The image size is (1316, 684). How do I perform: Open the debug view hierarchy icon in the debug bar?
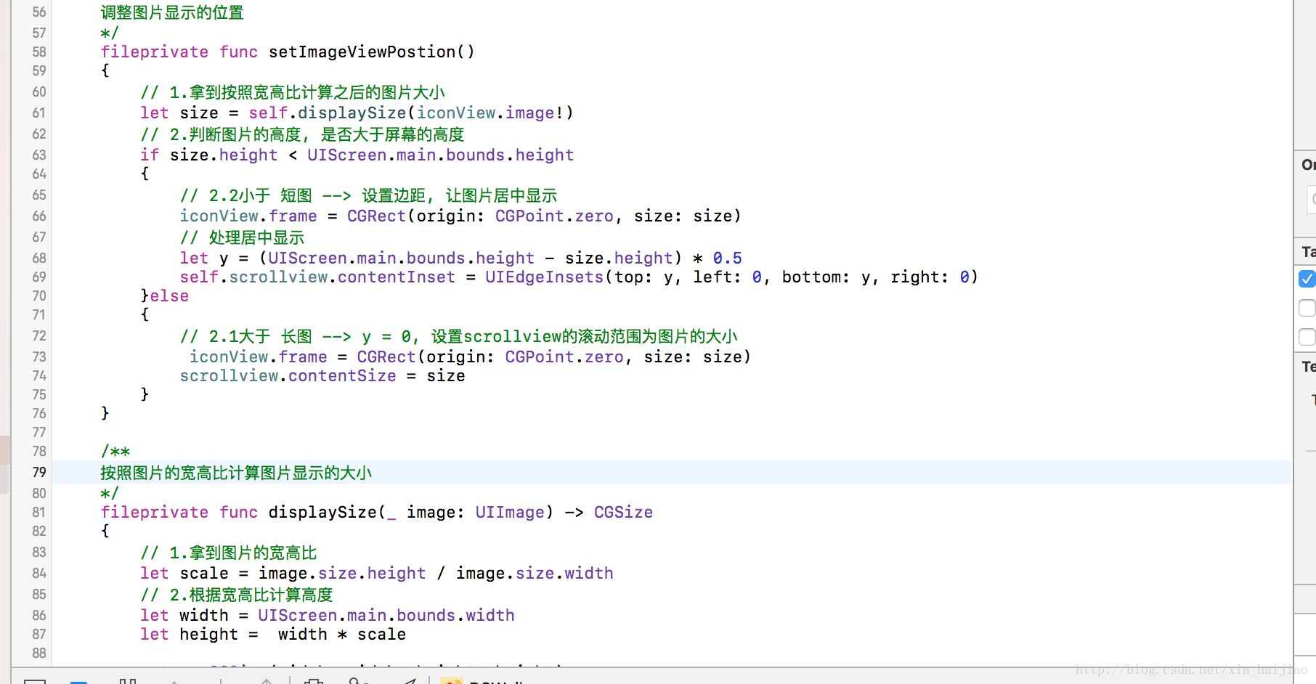tap(314, 681)
